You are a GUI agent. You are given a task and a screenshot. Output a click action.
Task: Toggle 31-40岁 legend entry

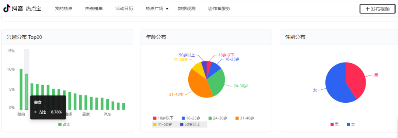[x=245, y=118]
